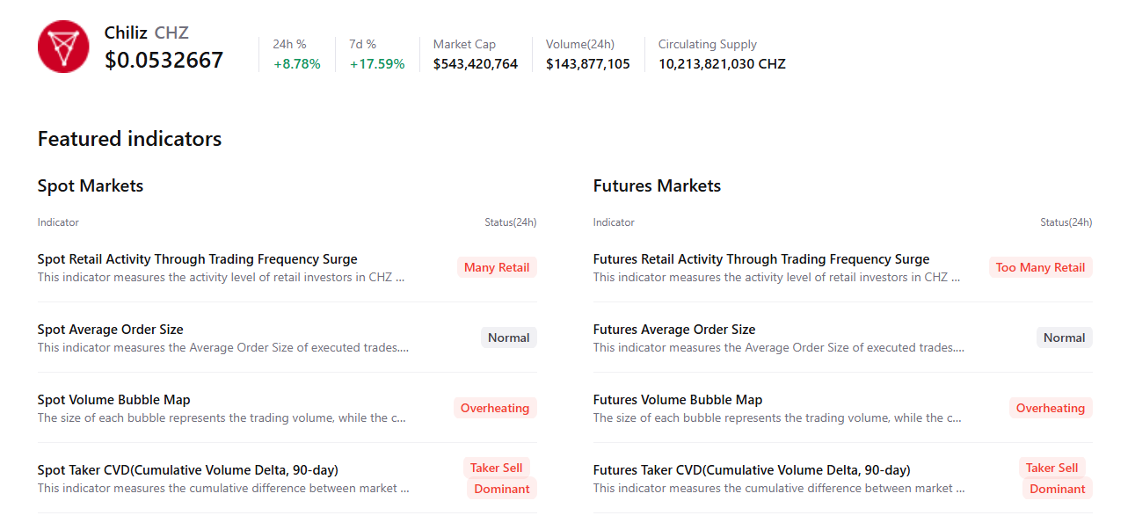Click the $0.0532667 price value
1135x530 pixels.
click(x=164, y=61)
